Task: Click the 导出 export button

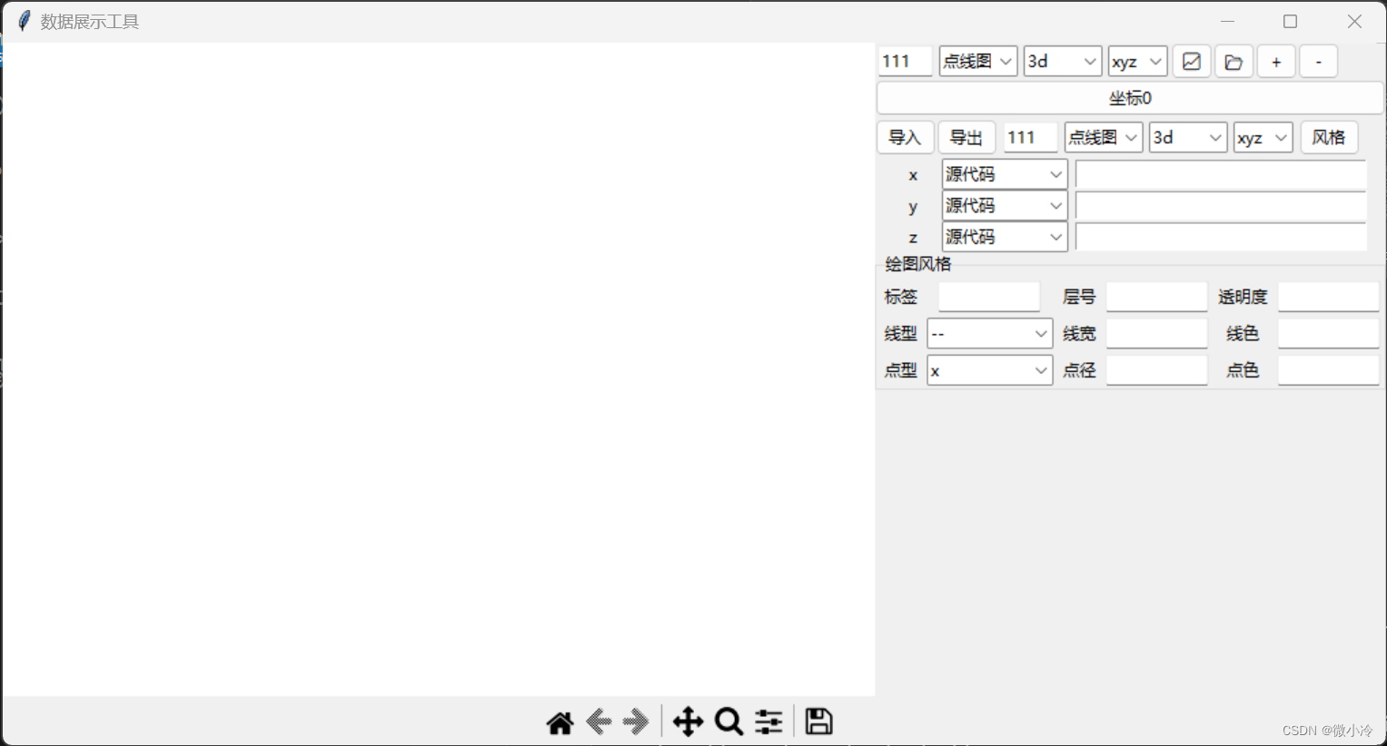Action: click(966, 138)
